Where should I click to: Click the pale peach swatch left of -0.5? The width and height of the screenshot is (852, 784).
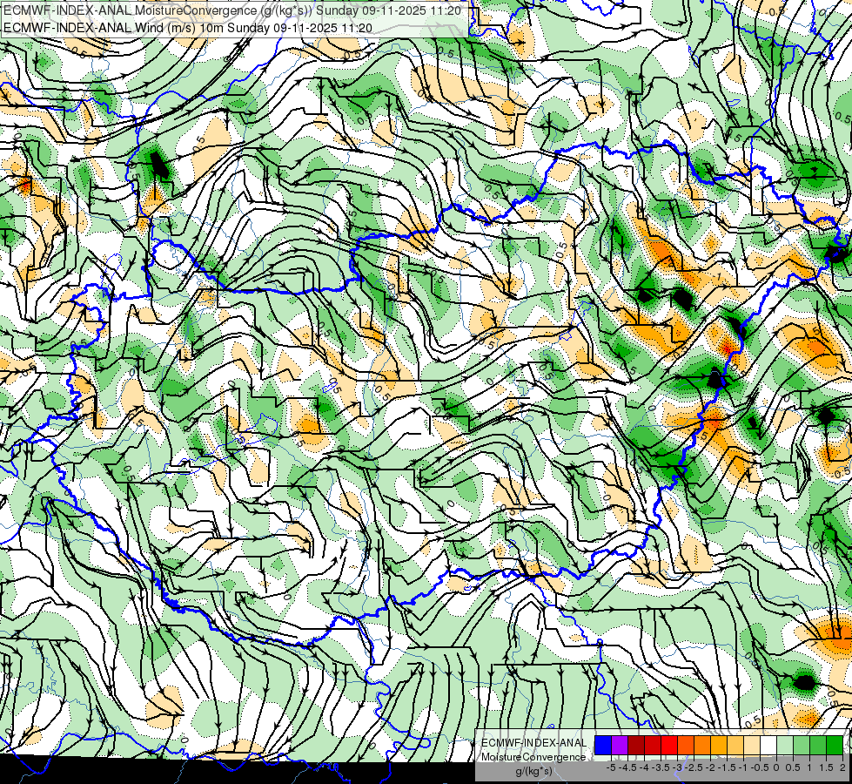[x=751, y=746]
